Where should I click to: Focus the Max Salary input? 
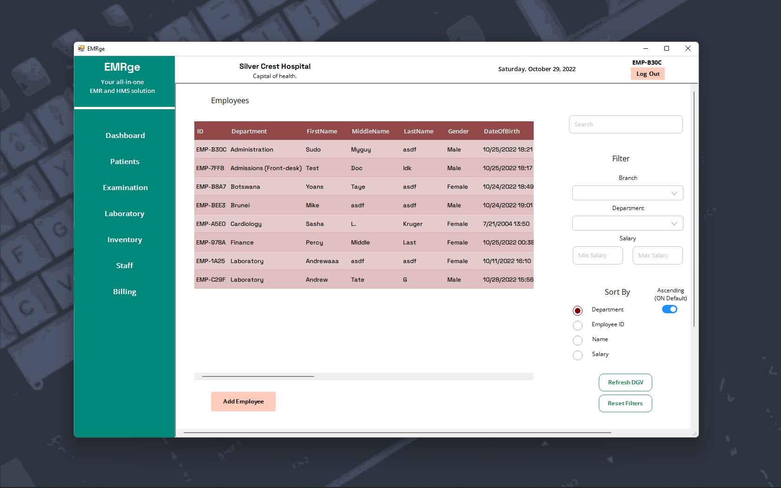coord(657,255)
